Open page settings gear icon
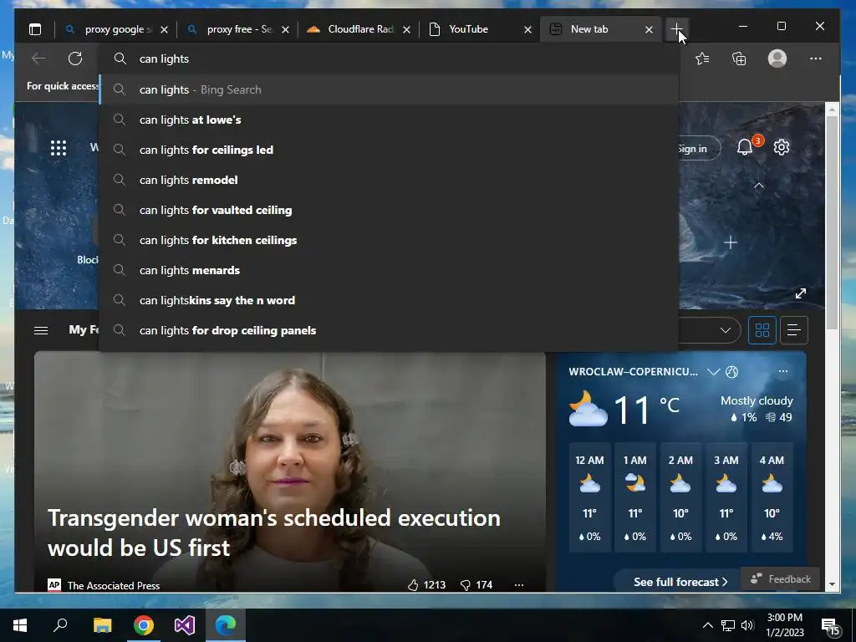Image resolution: width=856 pixels, height=642 pixels. 782,147
